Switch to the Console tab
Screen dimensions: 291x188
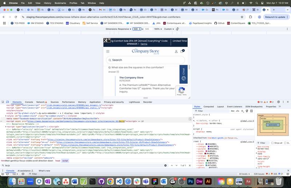tap(29, 102)
